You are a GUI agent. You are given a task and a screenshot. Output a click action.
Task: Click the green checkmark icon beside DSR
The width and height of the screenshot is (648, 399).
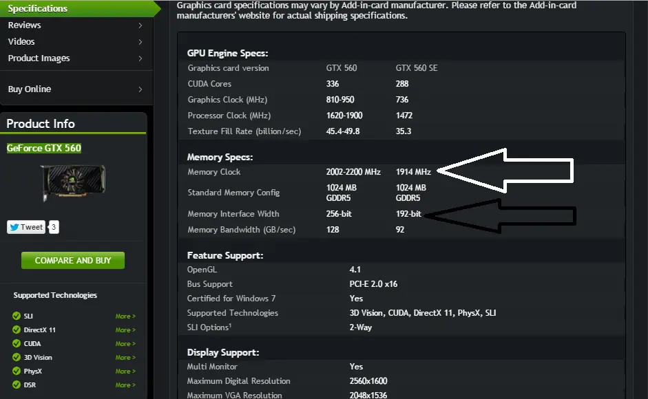(x=17, y=385)
